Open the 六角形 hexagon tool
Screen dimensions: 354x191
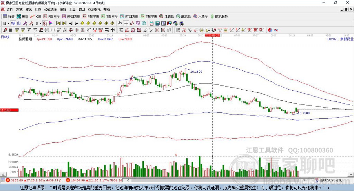(x=201, y=17)
